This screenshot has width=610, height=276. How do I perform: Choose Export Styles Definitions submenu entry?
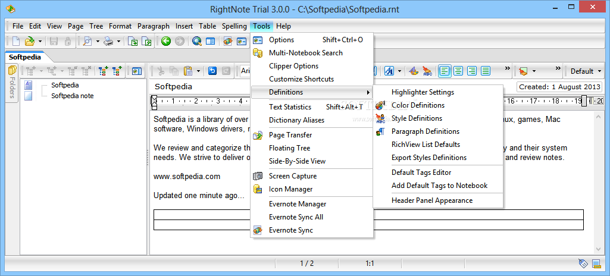(x=438, y=158)
